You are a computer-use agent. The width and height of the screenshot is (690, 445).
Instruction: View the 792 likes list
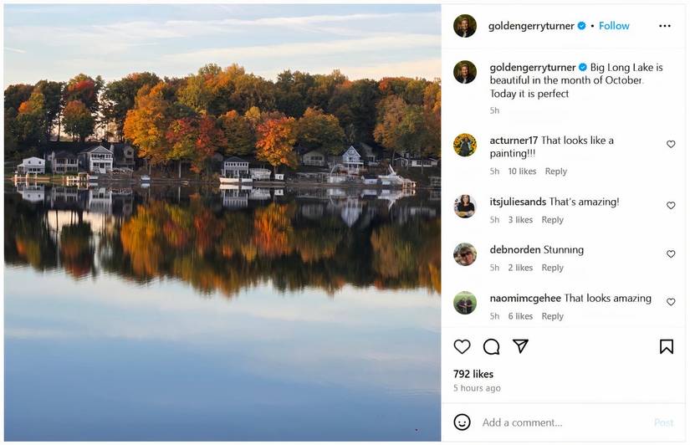pos(473,374)
